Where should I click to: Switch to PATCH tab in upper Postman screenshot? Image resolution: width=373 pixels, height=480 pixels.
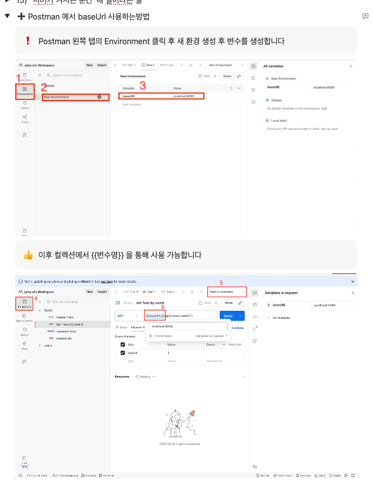pyautogui.click(x=167, y=65)
